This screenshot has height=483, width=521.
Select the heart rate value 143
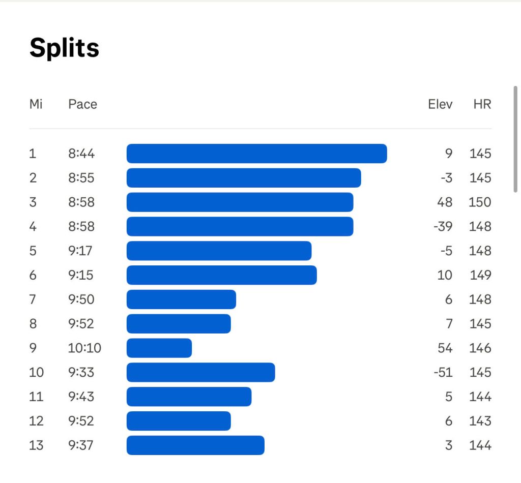[480, 421]
